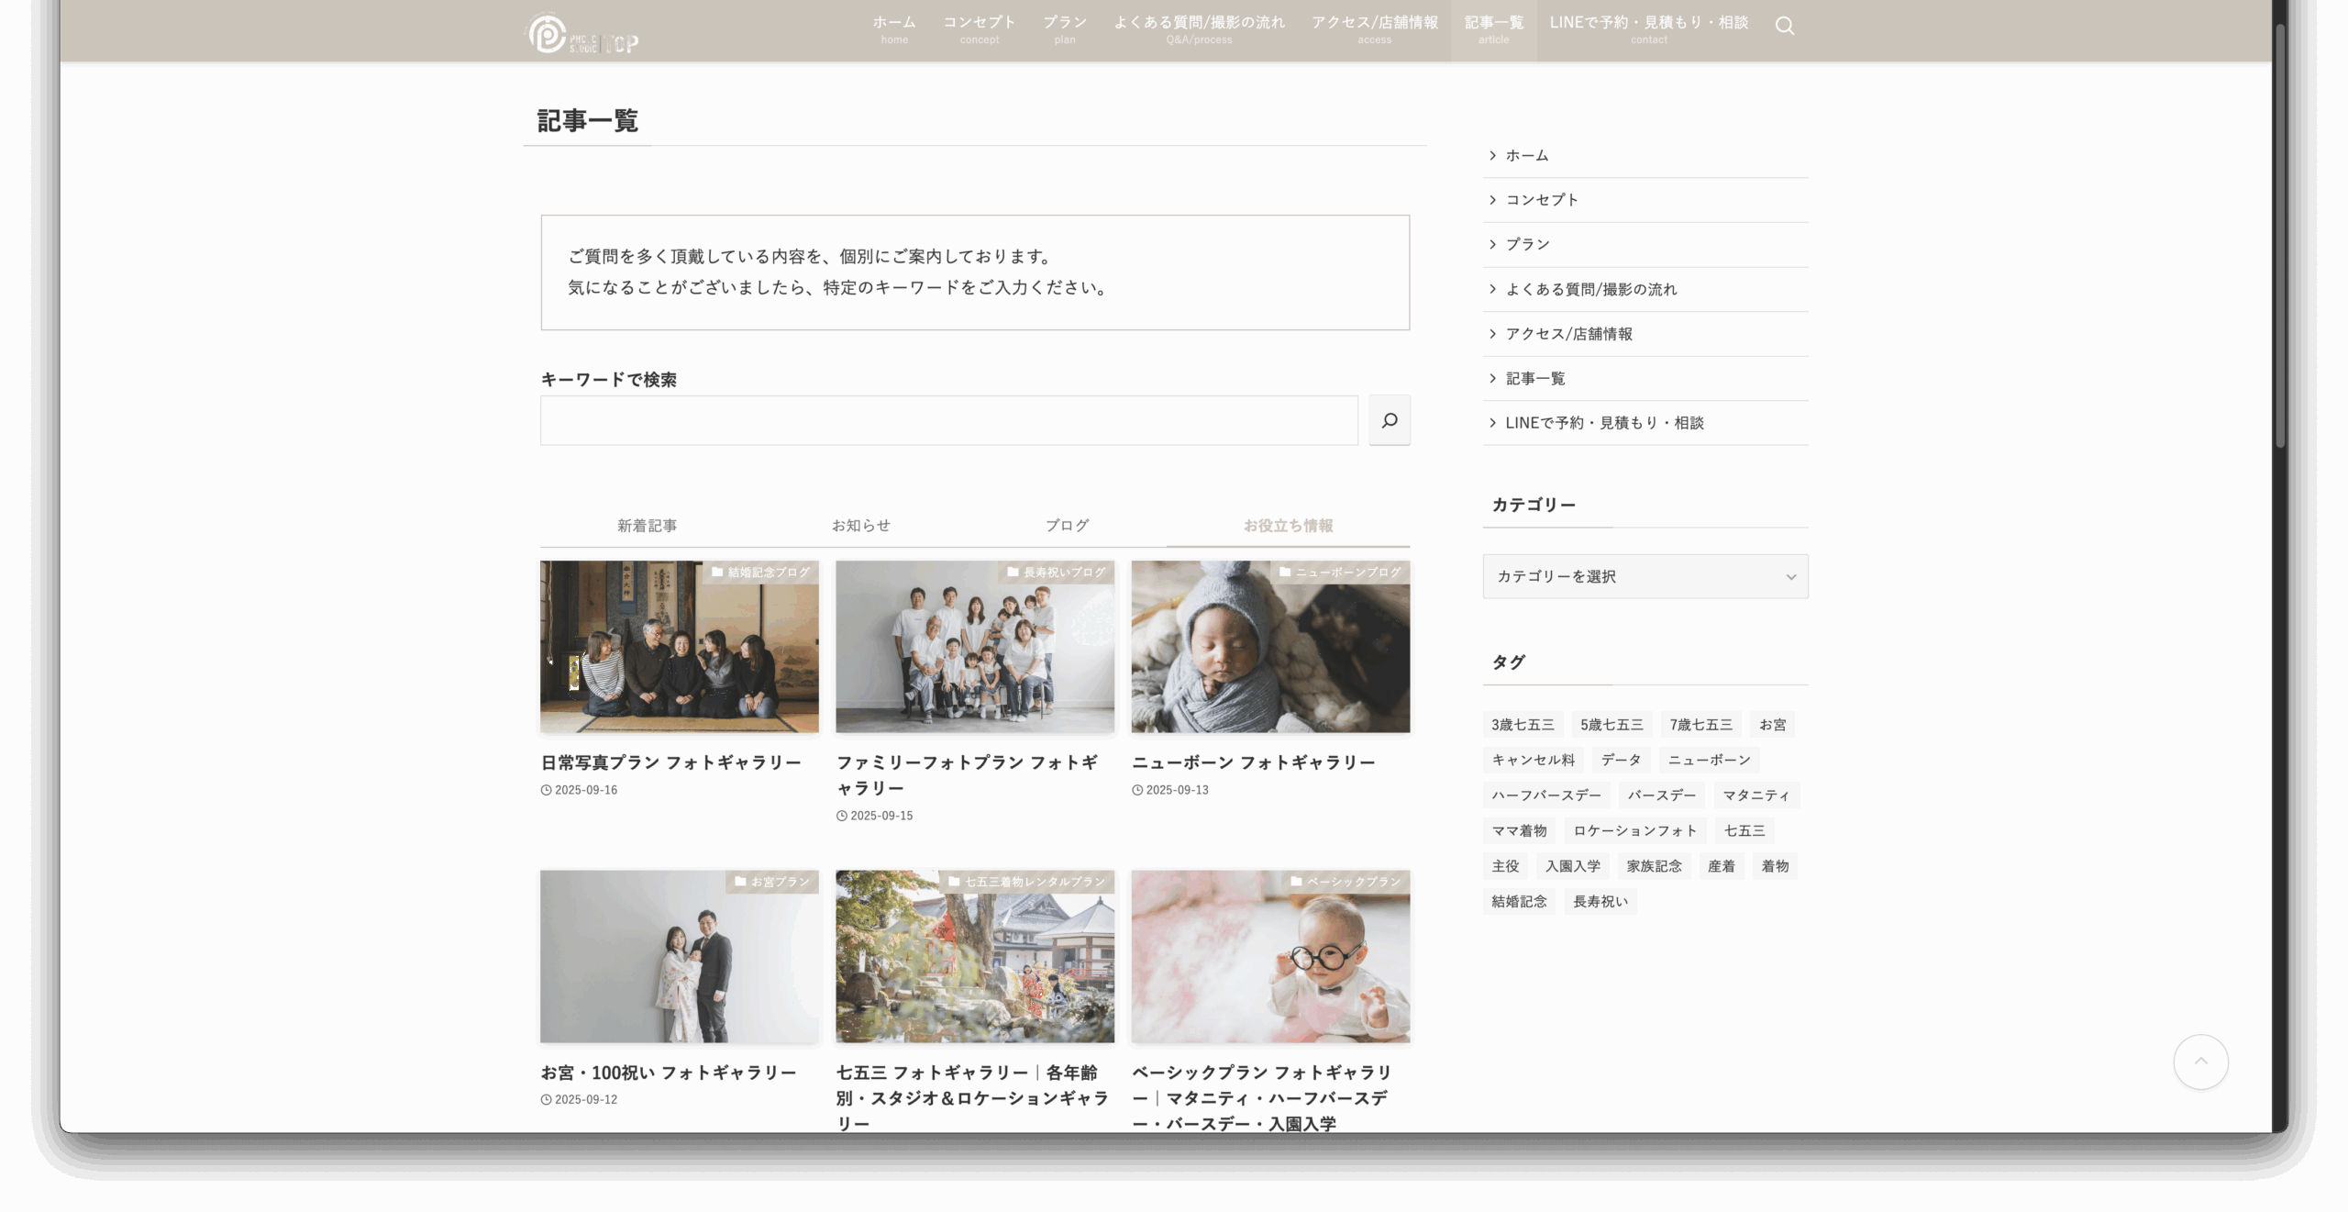Screen dimensions: 2348x1212
Task: Open アクセス/店舗情報 in the top navigation
Action: click(1374, 29)
